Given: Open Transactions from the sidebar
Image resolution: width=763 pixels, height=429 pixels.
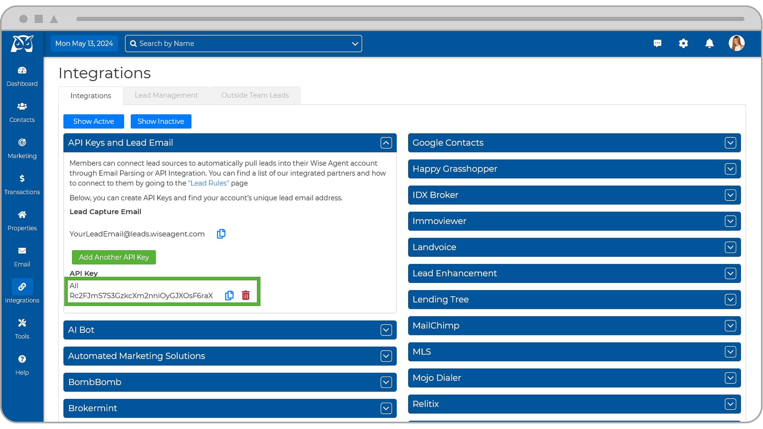Looking at the screenshot, I should [x=22, y=185].
